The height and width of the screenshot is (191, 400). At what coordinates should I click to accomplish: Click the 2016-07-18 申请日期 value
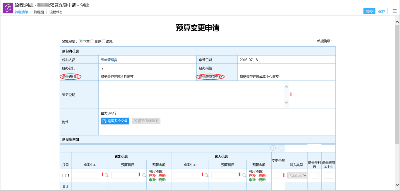(x=249, y=60)
